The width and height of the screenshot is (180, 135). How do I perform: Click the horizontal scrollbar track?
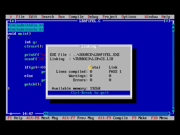pos(107,114)
